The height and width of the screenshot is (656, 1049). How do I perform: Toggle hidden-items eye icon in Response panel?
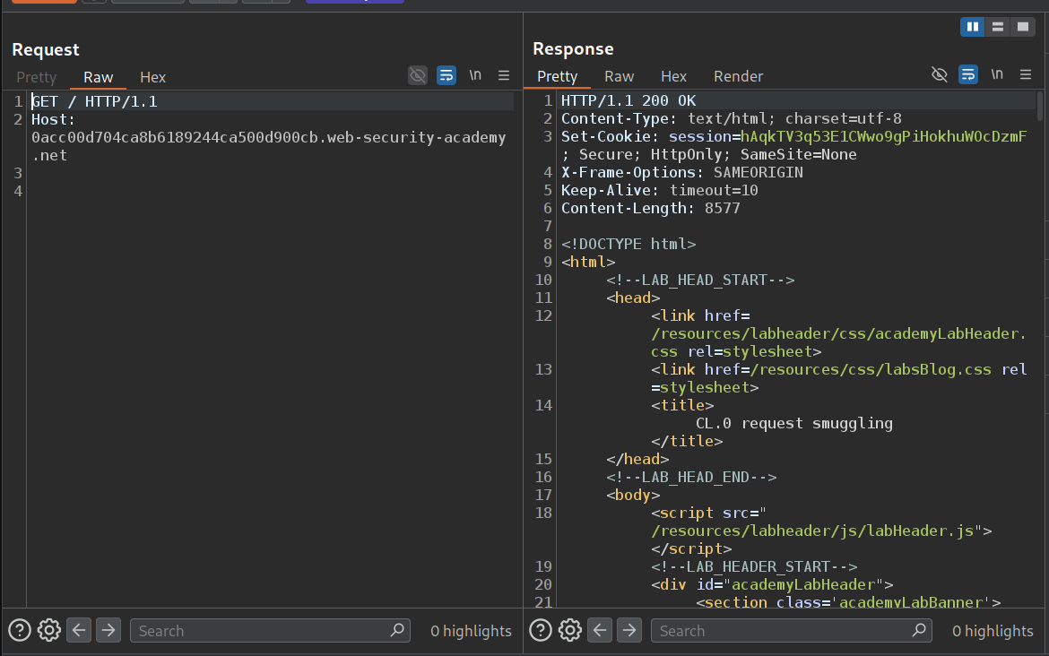click(939, 74)
